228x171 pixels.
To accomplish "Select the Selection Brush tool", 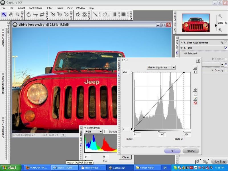I will (95, 14).
